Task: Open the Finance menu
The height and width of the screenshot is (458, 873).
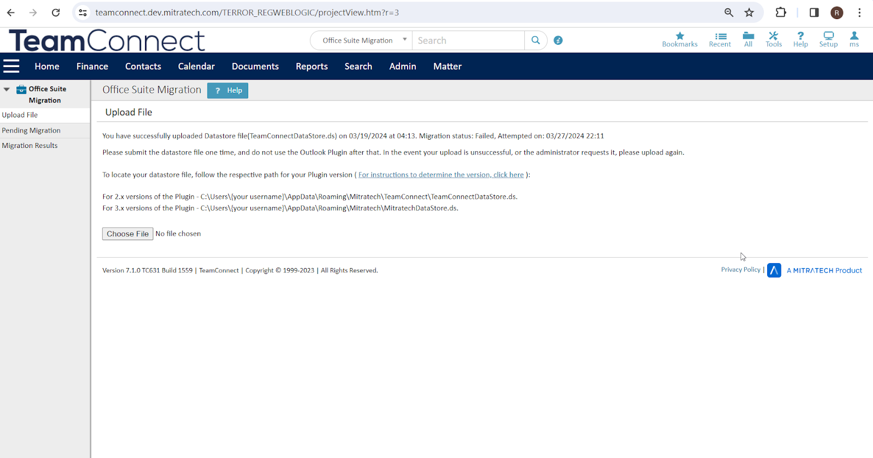Action: (x=92, y=66)
